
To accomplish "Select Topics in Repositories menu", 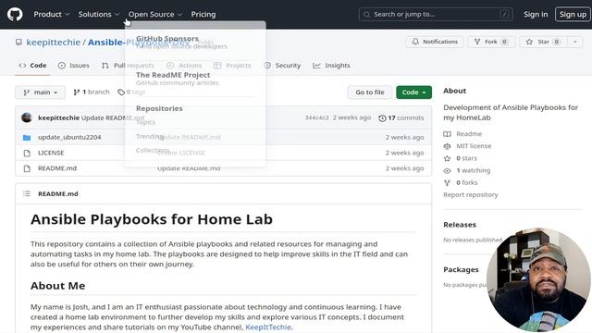I will click(x=146, y=122).
